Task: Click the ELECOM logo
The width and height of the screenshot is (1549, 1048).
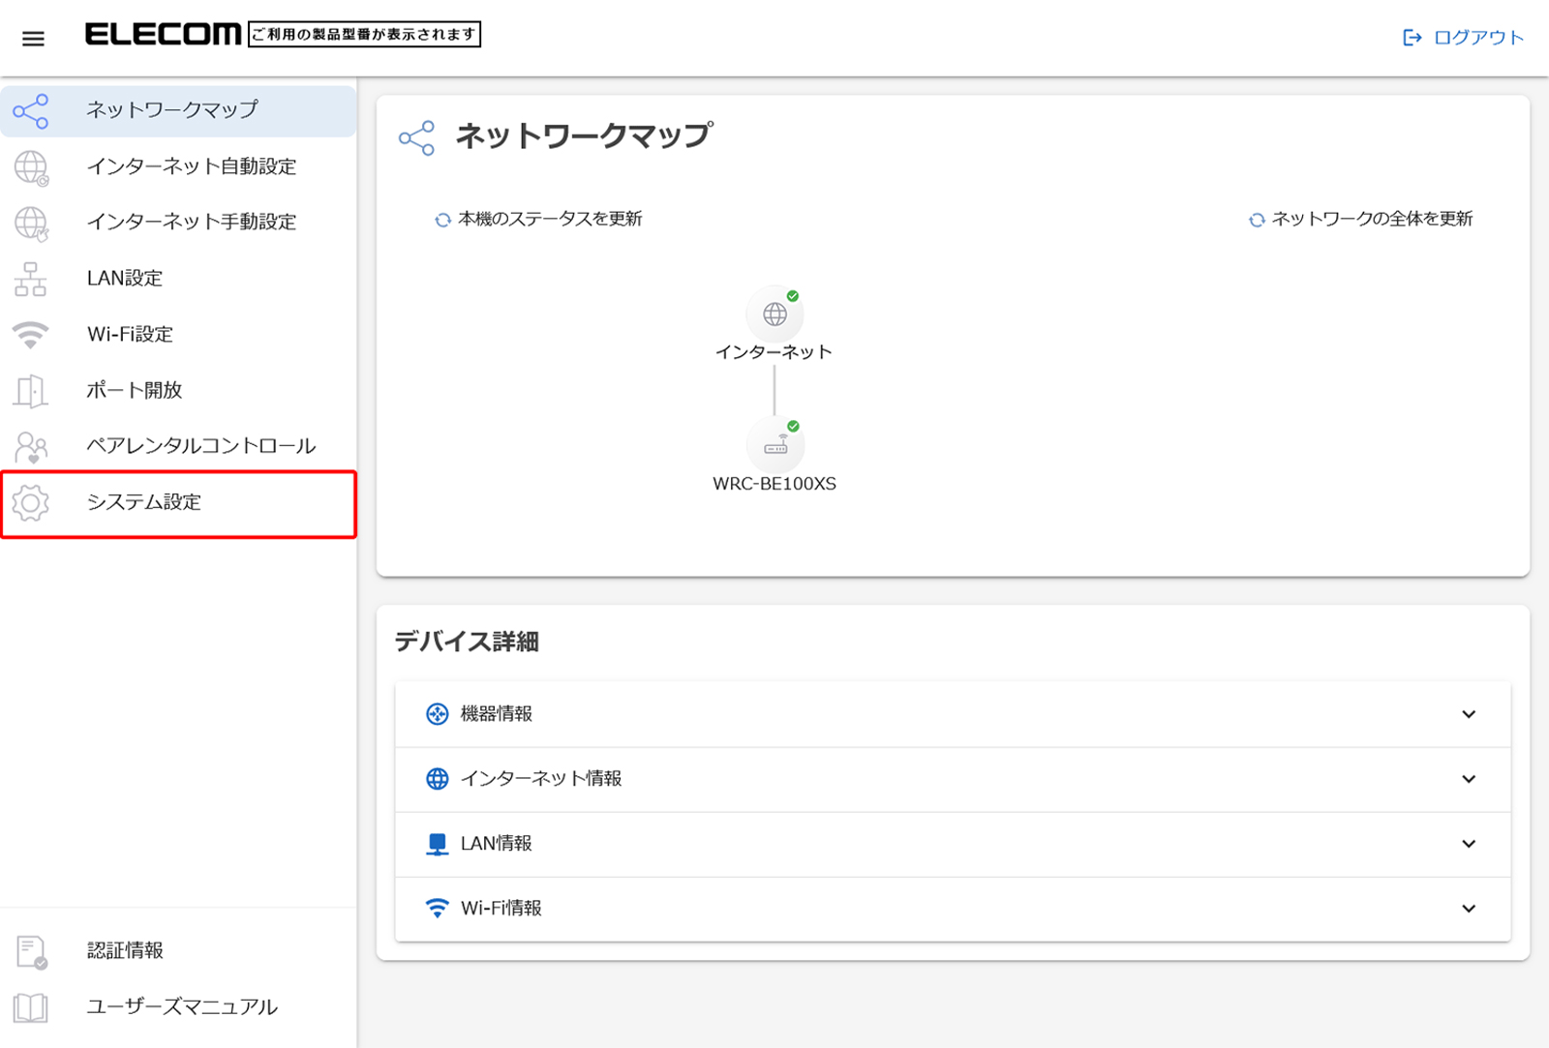Action: click(163, 35)
